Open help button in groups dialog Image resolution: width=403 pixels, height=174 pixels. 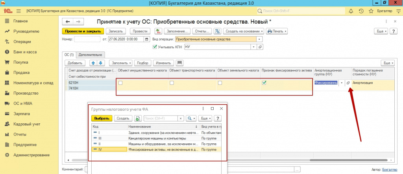click(x=218, y=118)
